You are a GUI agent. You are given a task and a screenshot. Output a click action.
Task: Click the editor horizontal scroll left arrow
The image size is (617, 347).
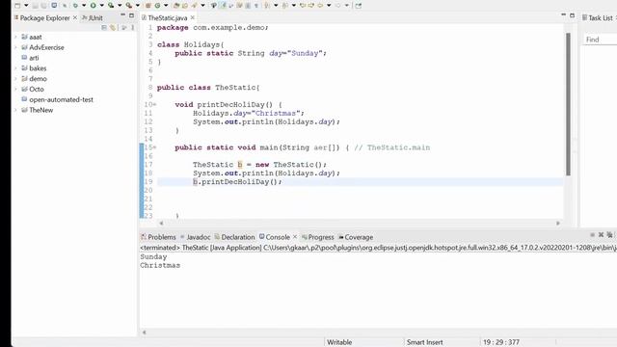(x=161, y=223)
